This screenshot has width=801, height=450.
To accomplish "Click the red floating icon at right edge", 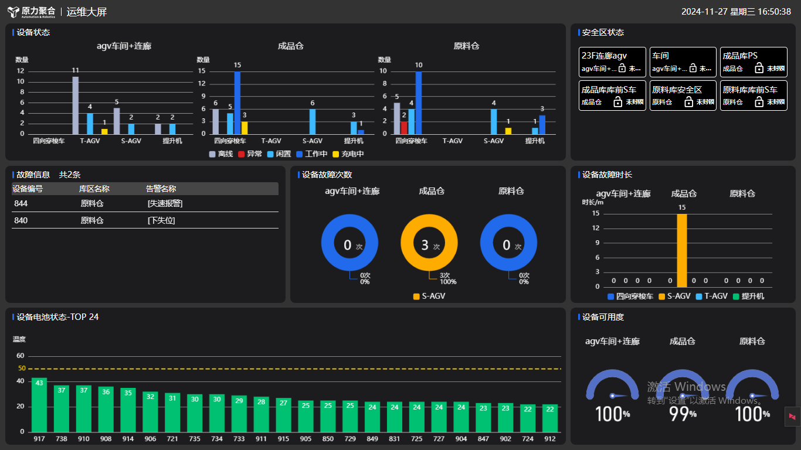I will [x=792, y=416].
